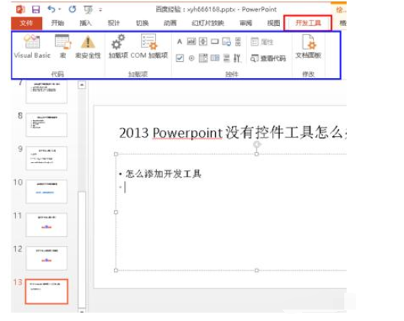Select the 开发工具 developer tab
Image resolution: width=404 pixels, height=321 pixels.
(308, 23)
